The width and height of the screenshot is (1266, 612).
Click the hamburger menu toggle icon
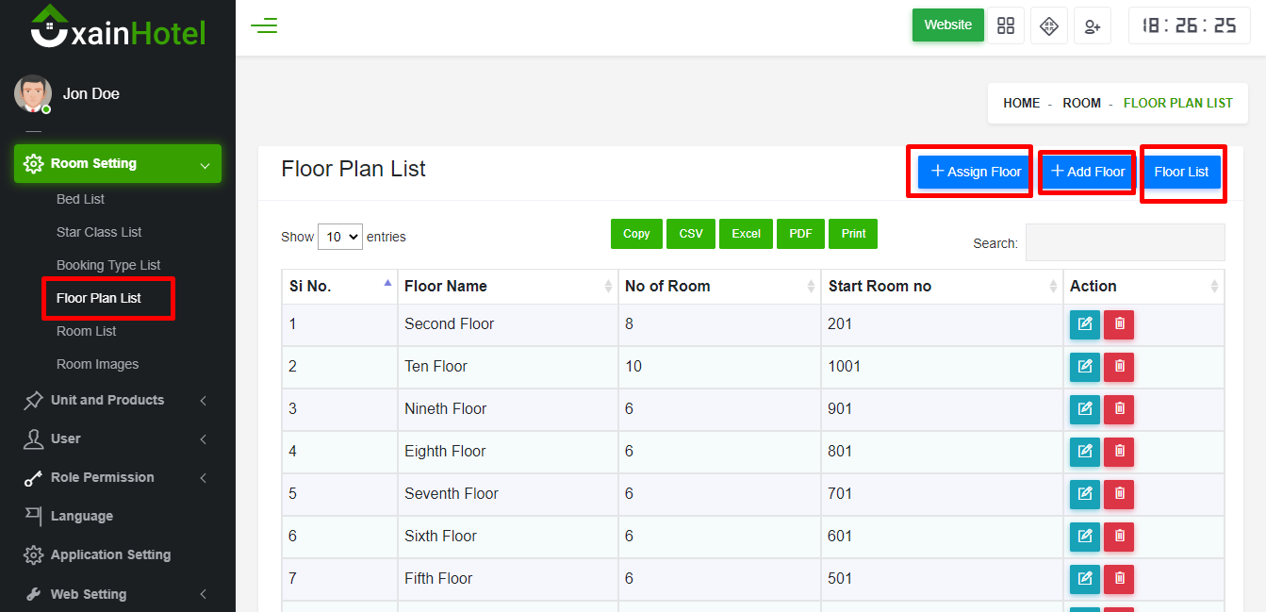264,26
